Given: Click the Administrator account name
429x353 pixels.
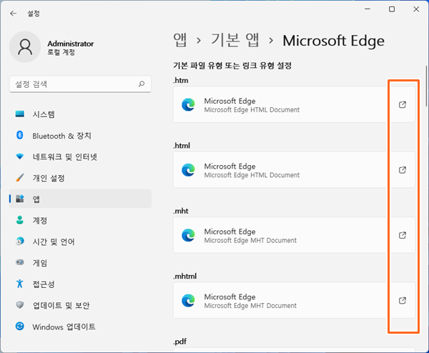Looking at the screenshot, I should (71, 44).
